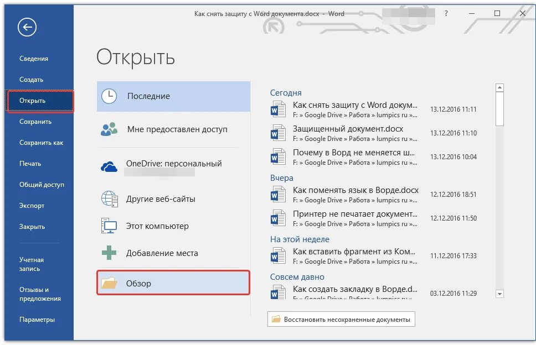Image resolution: width=536 pixels, height=345 pixels.
Task: Open Как создать закладку в Ворде.d... file
Action: pyautogui.click(x=355, y=289)
